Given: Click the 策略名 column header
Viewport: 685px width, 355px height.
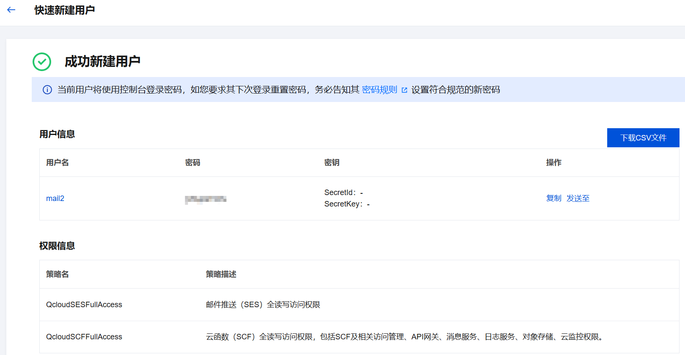Looking at the screenshot, I should [58, 274].
